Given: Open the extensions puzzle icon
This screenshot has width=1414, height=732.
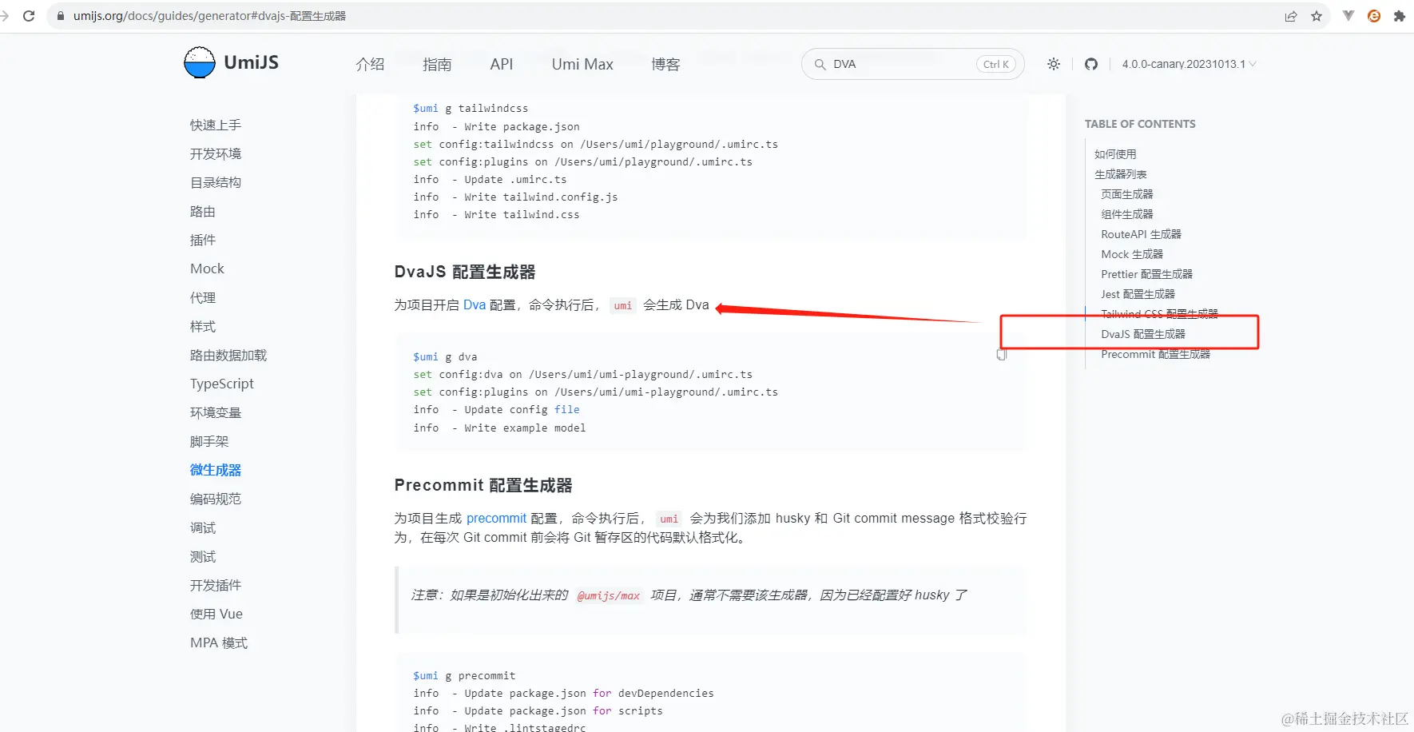Looking at the screenshot, I should pyautogui.click(x=1399, y=16).
